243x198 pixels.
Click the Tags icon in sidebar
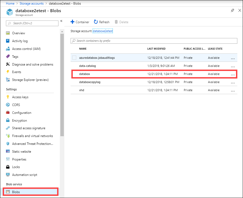[x=8, y=57]
